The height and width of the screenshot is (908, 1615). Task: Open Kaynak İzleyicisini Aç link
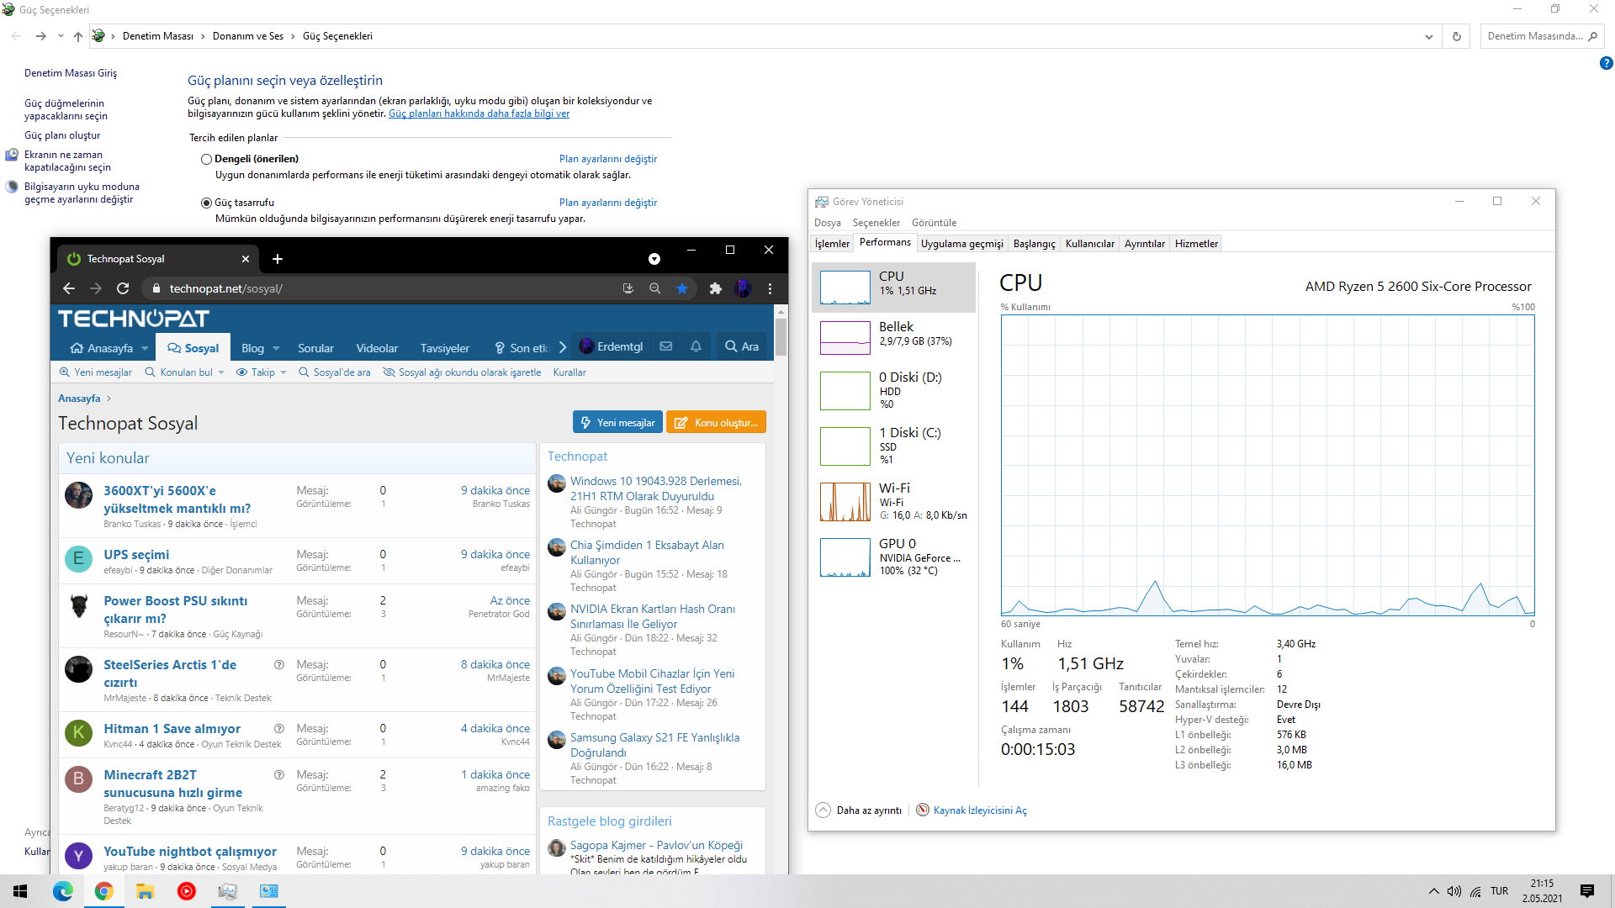[979, 810]
